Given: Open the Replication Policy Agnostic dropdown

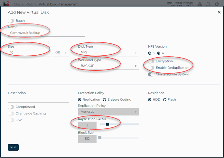Looking at the screenshot, I should point(108,112).
